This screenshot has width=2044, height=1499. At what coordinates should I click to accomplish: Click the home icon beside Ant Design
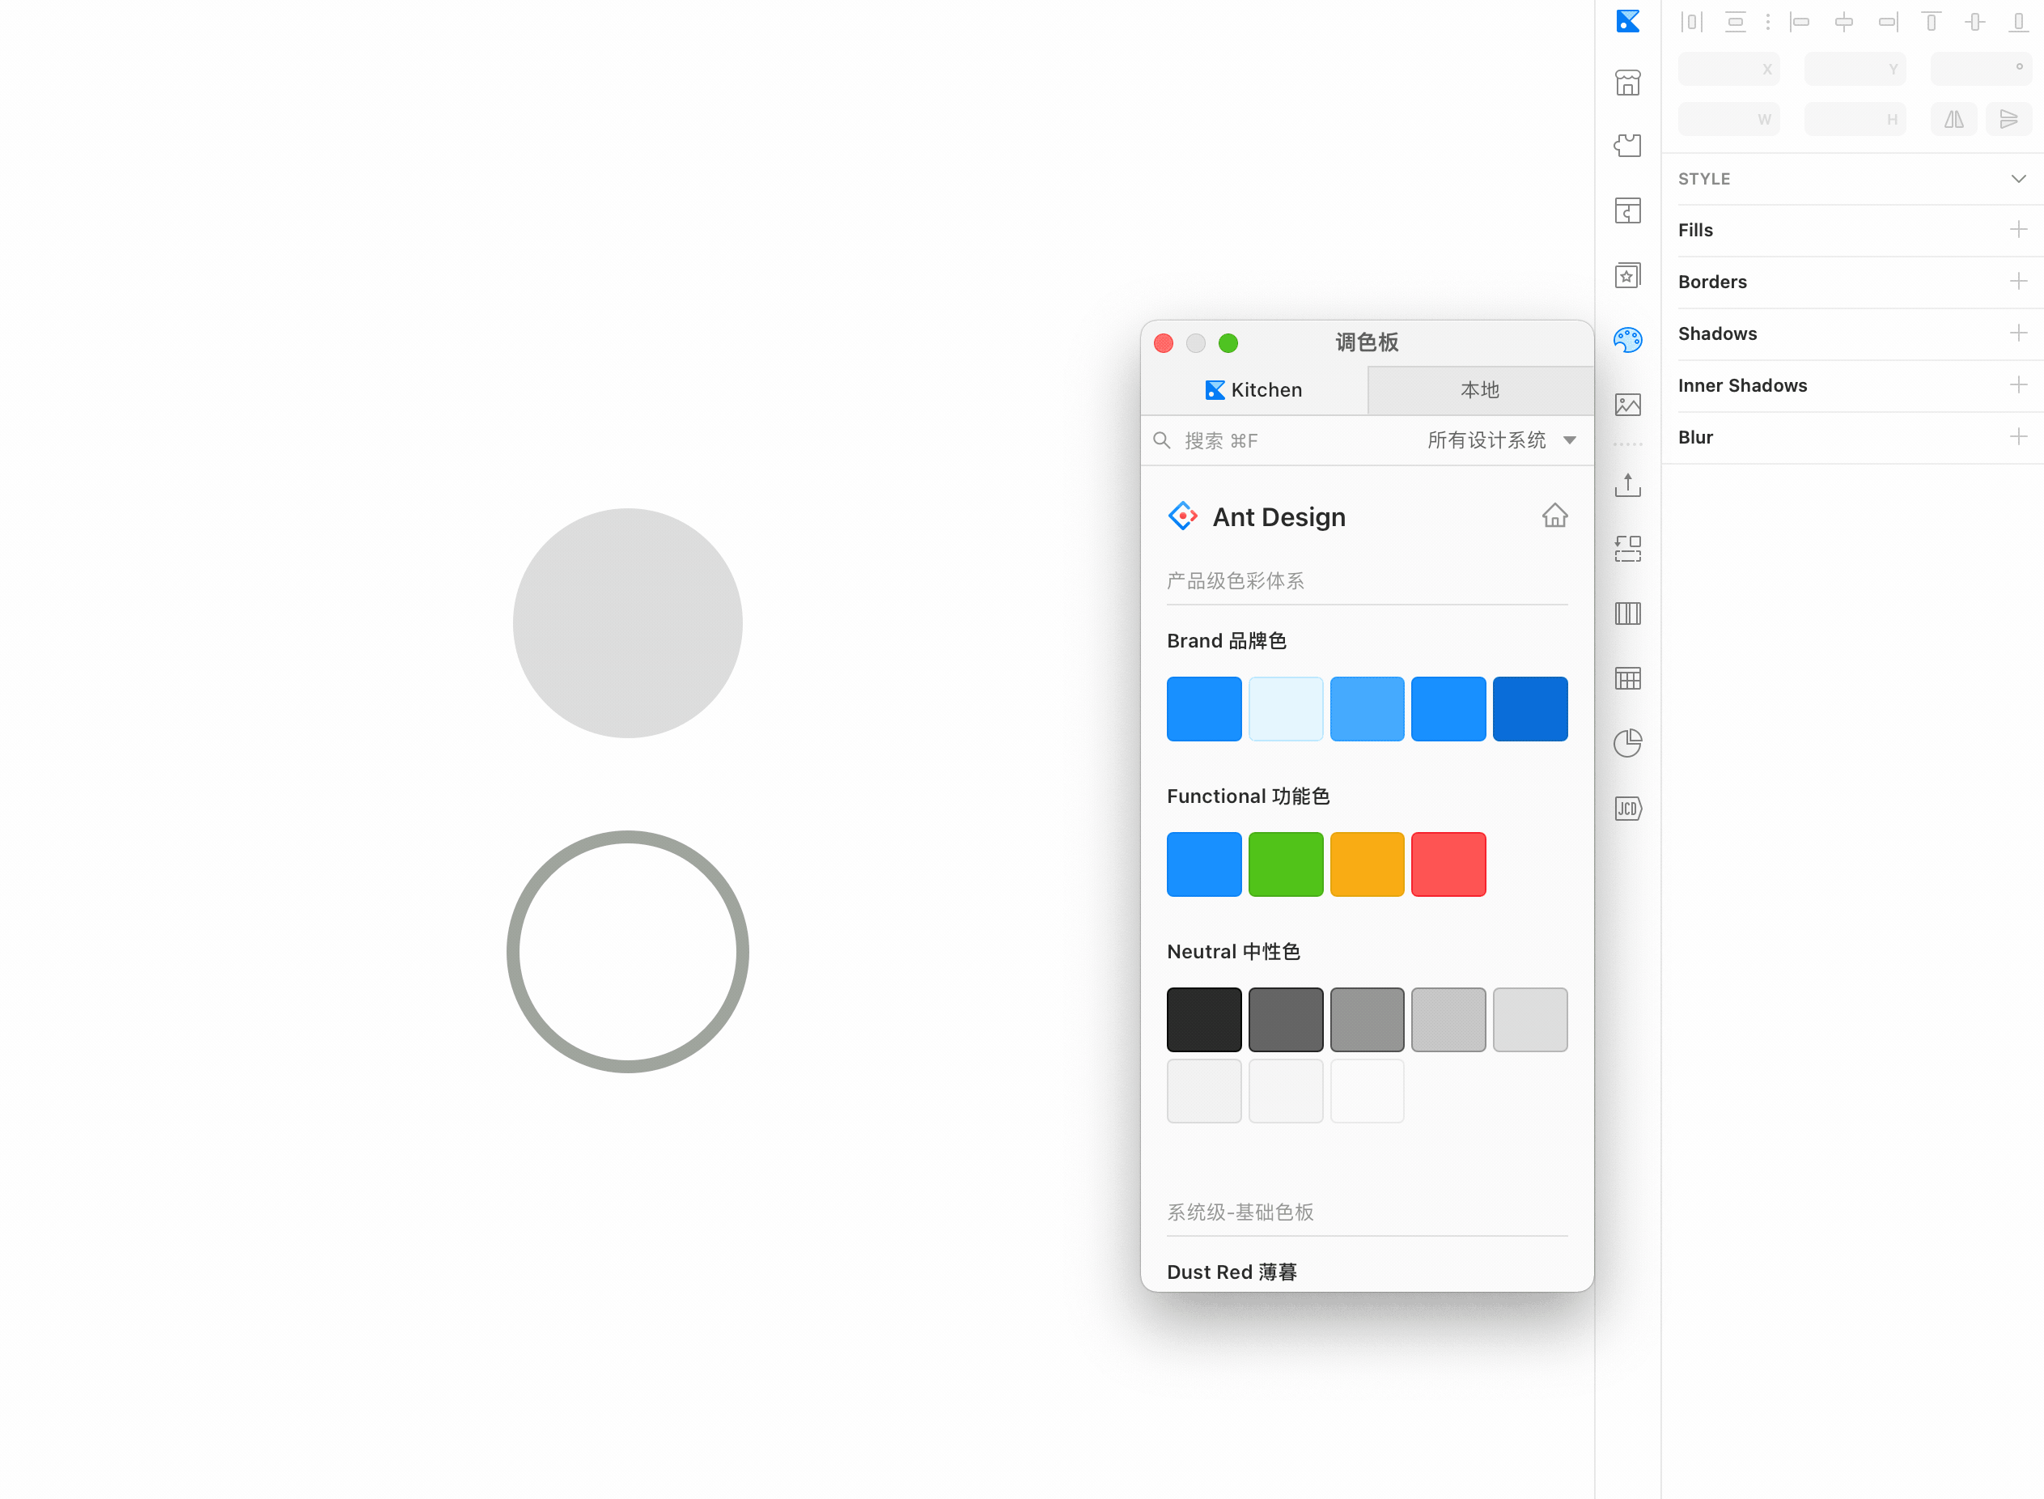[x=1554, y=516]
